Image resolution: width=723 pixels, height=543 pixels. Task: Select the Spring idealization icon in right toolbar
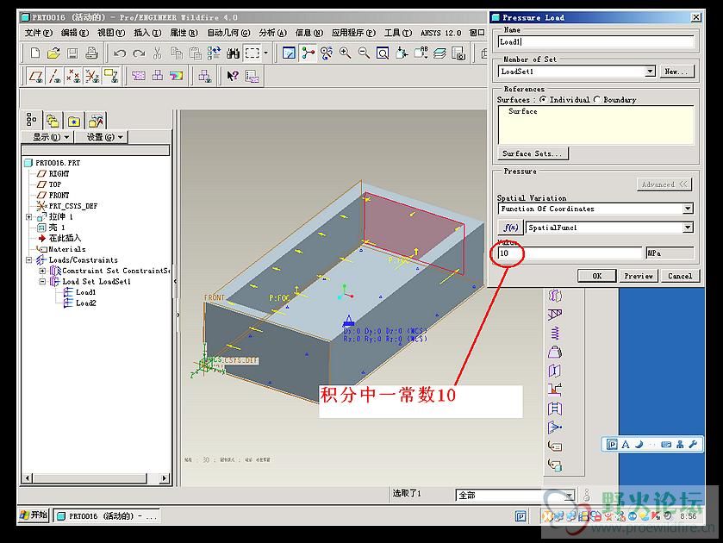[x=555, y=333]
